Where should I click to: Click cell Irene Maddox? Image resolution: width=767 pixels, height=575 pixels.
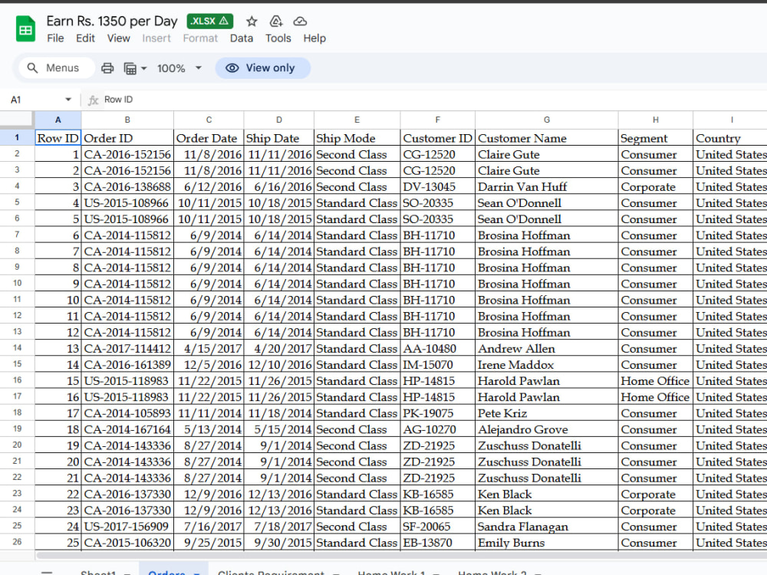click(546, 365)
